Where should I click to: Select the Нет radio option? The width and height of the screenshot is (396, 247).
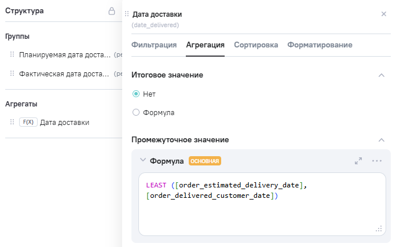click(x=136, y=94)
